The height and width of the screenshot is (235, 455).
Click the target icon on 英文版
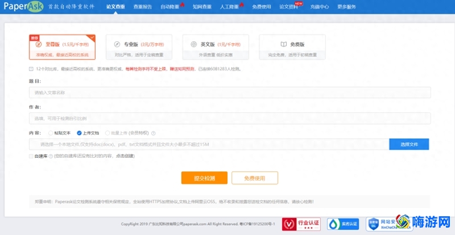tap(194, 44)
